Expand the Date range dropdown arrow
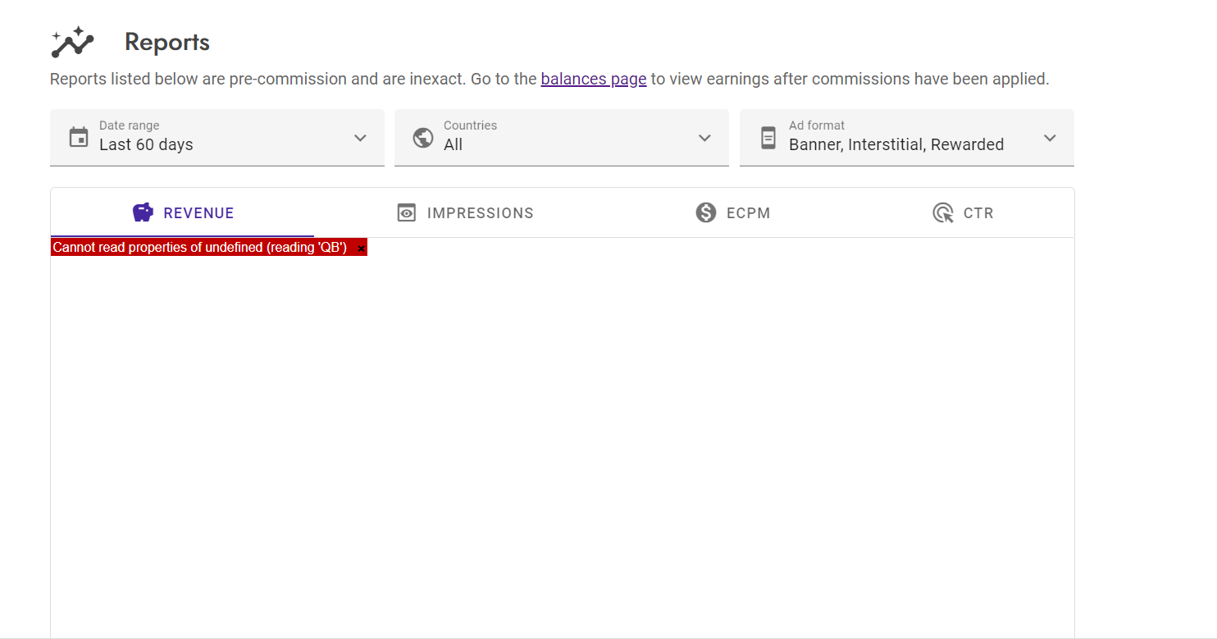 click(360, 138)
